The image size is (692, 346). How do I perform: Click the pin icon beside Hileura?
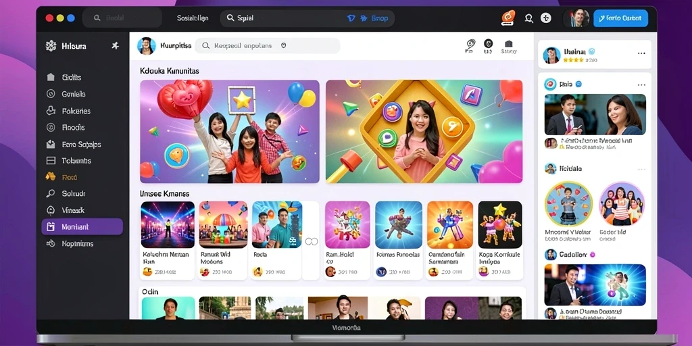click(115, 46)
